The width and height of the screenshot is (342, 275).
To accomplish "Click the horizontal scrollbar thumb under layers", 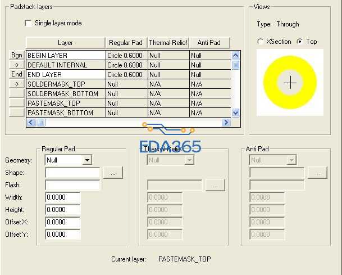I will tap(41, 123).
